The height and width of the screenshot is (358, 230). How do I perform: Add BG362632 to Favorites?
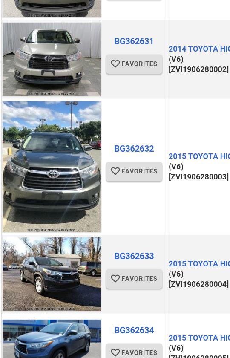coord(134,171)
